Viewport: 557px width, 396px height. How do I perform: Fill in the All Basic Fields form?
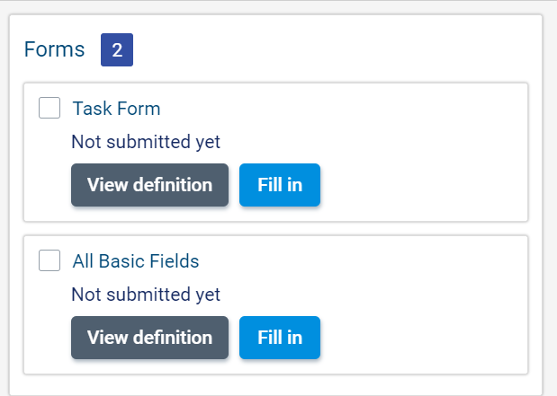click(280, 338)
